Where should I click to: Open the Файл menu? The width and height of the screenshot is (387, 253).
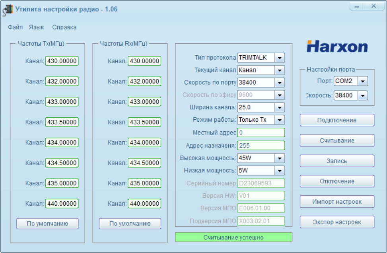pyautogui.click(x=15, y=27)
